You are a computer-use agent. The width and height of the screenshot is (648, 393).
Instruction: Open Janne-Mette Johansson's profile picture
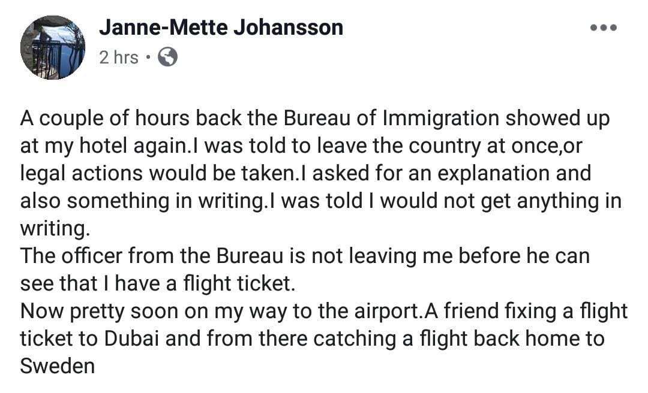[52, 47]
